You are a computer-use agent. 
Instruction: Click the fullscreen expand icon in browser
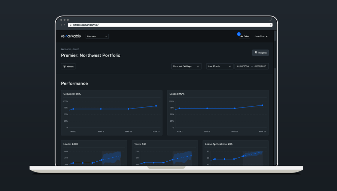271,20
